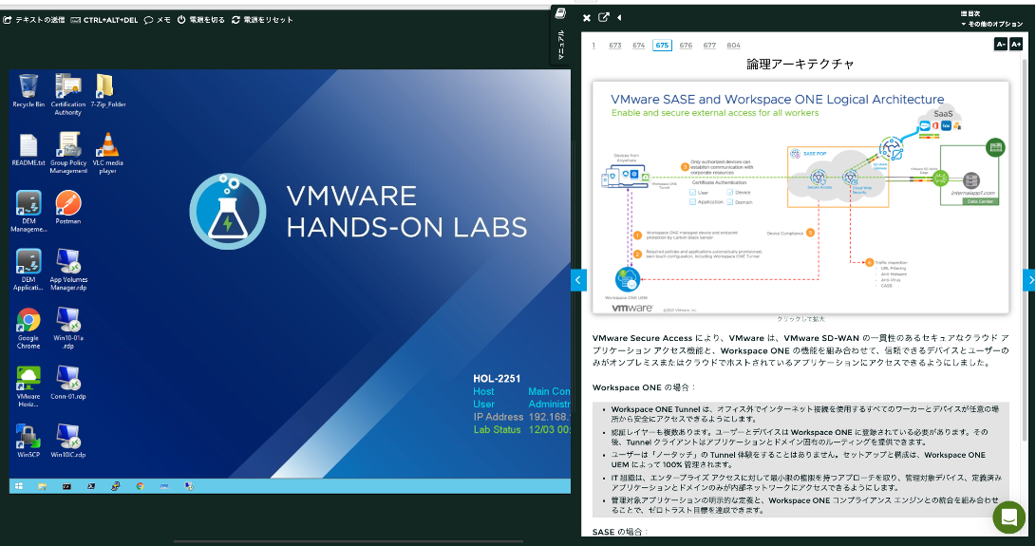Open DEM Management Console shortcut

pos(28,211)
